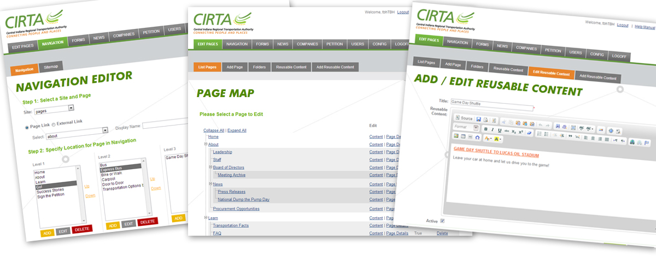Screen dimensions: 656x257
Task: Click the Underline icon in the editor
Action: click(499, 130)
